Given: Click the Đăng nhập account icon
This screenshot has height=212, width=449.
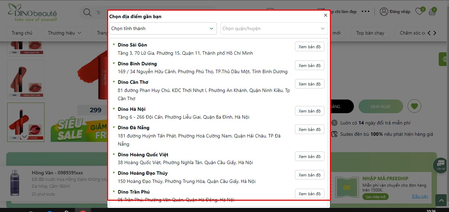Looking at the screenshot, I should click(x=384, y=11).
